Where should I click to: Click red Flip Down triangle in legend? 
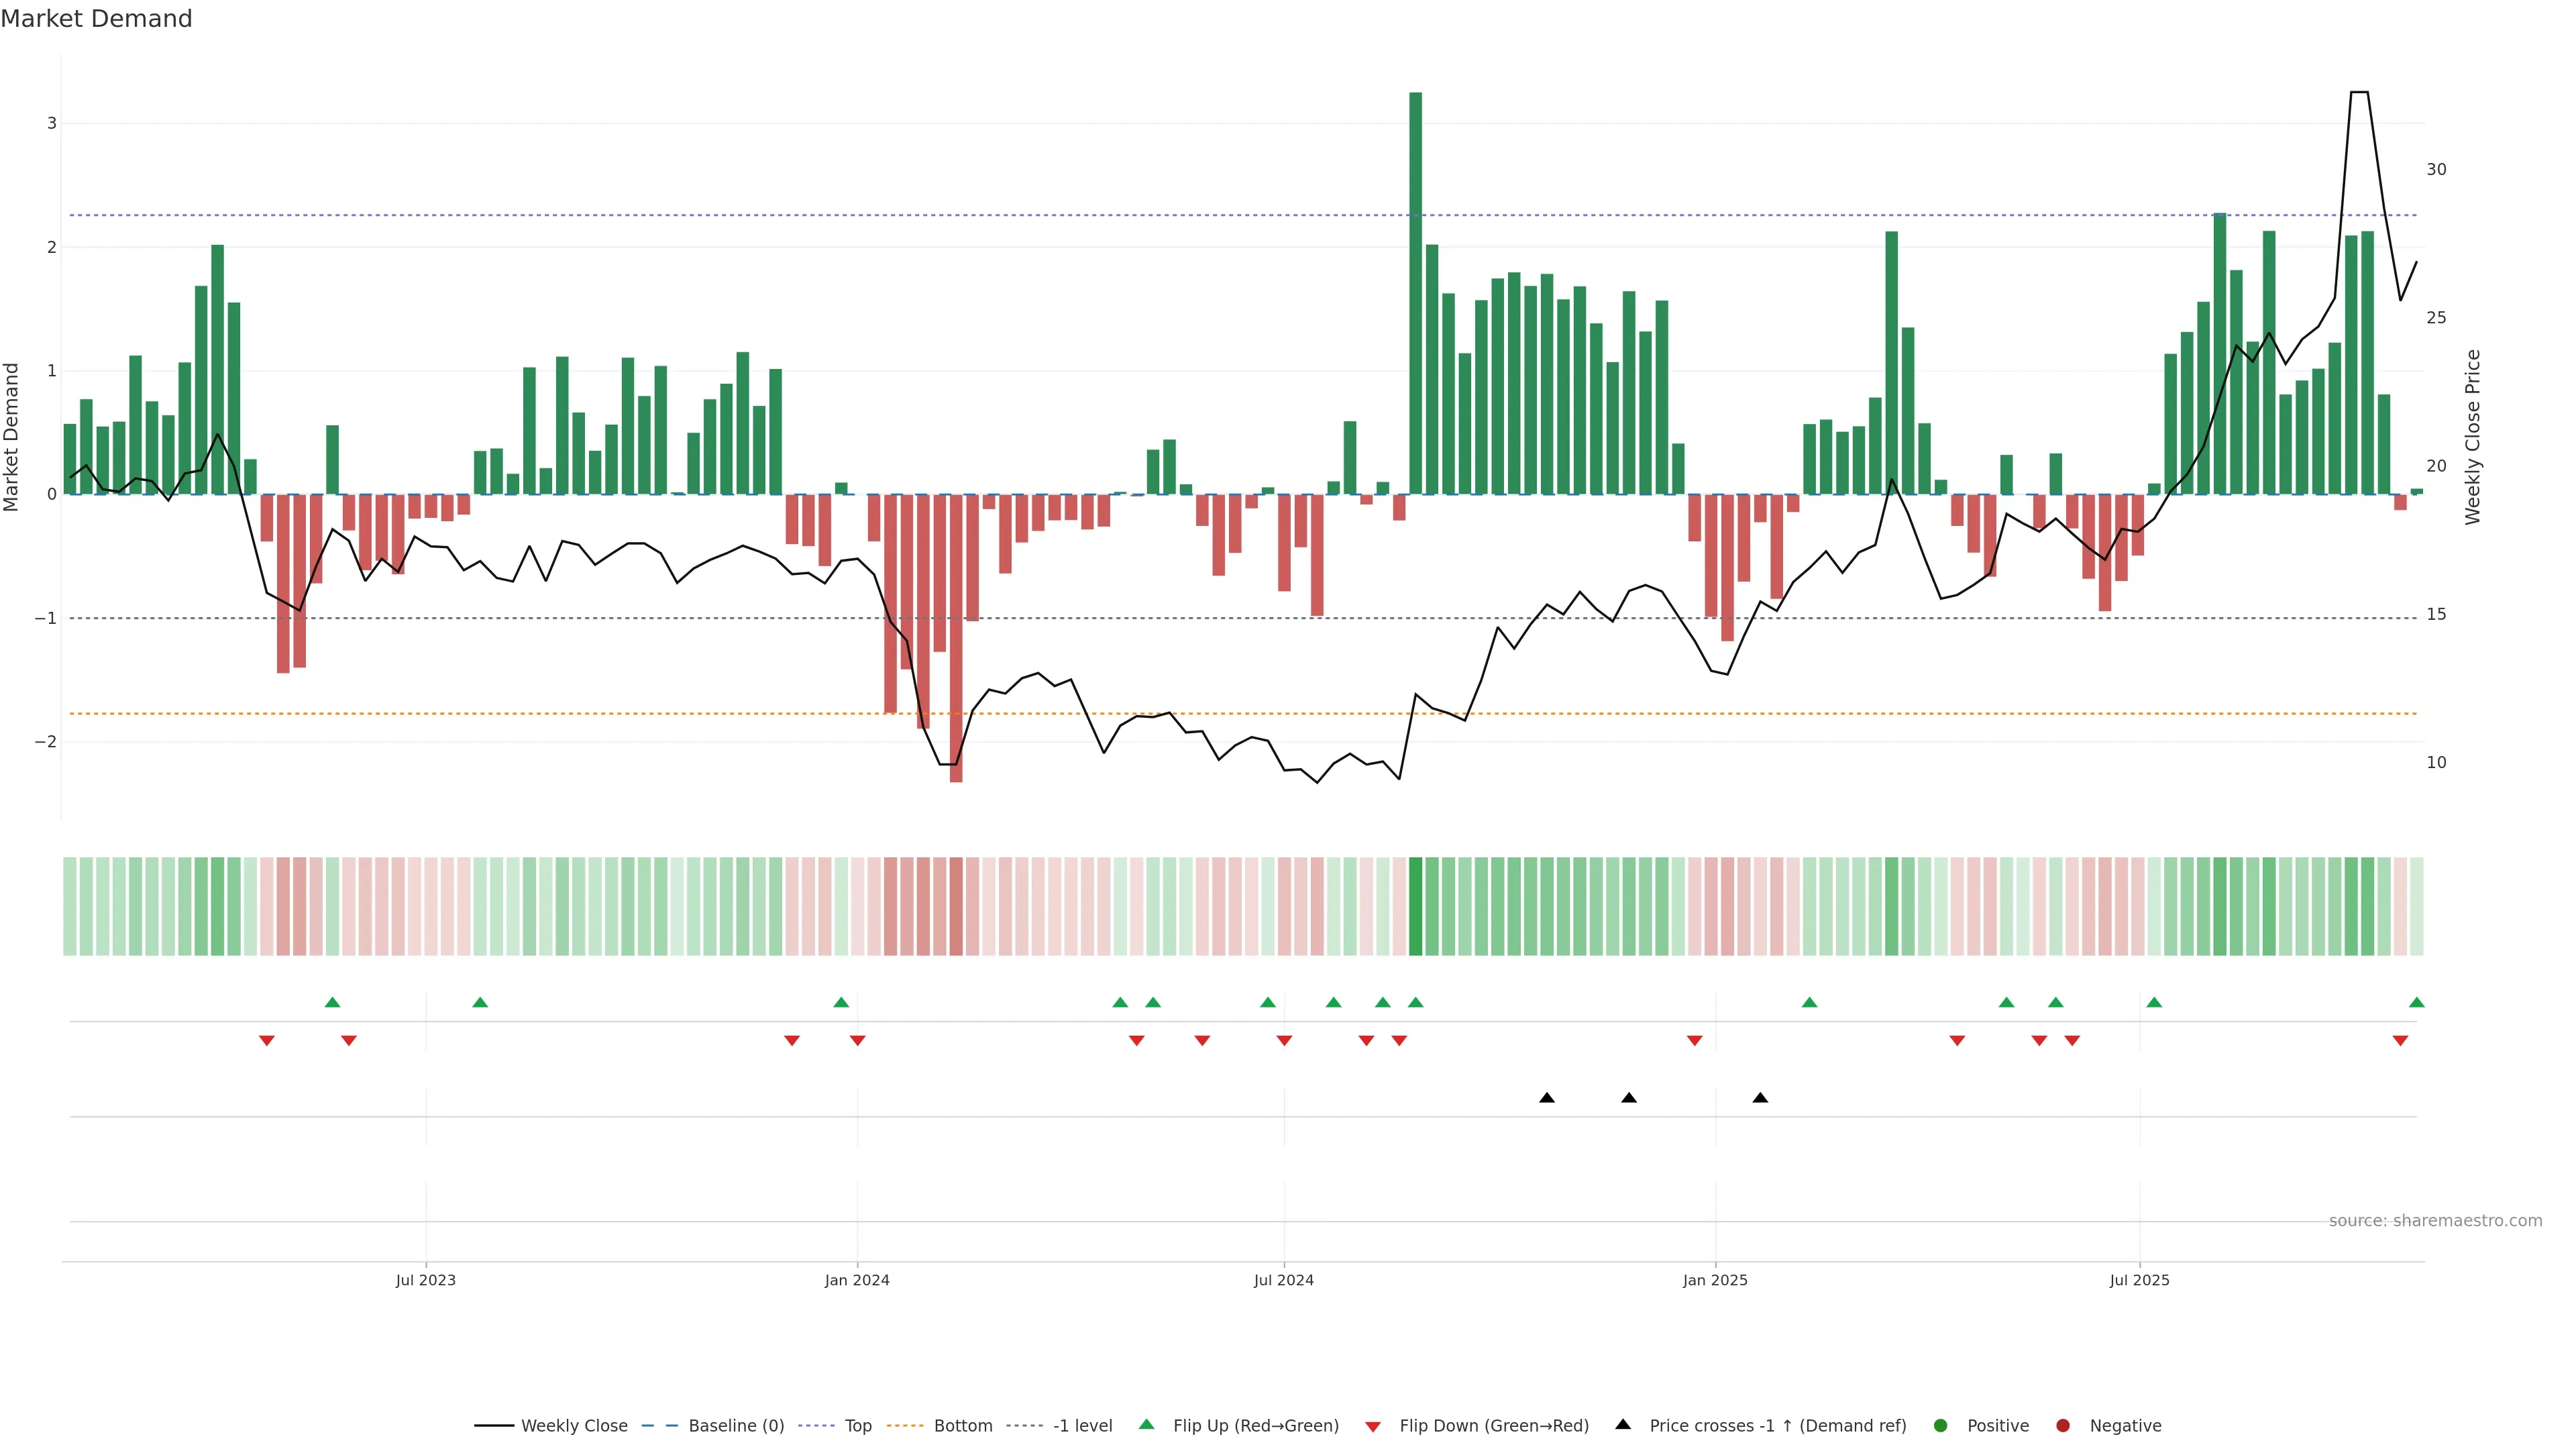click(1373, 1427)
